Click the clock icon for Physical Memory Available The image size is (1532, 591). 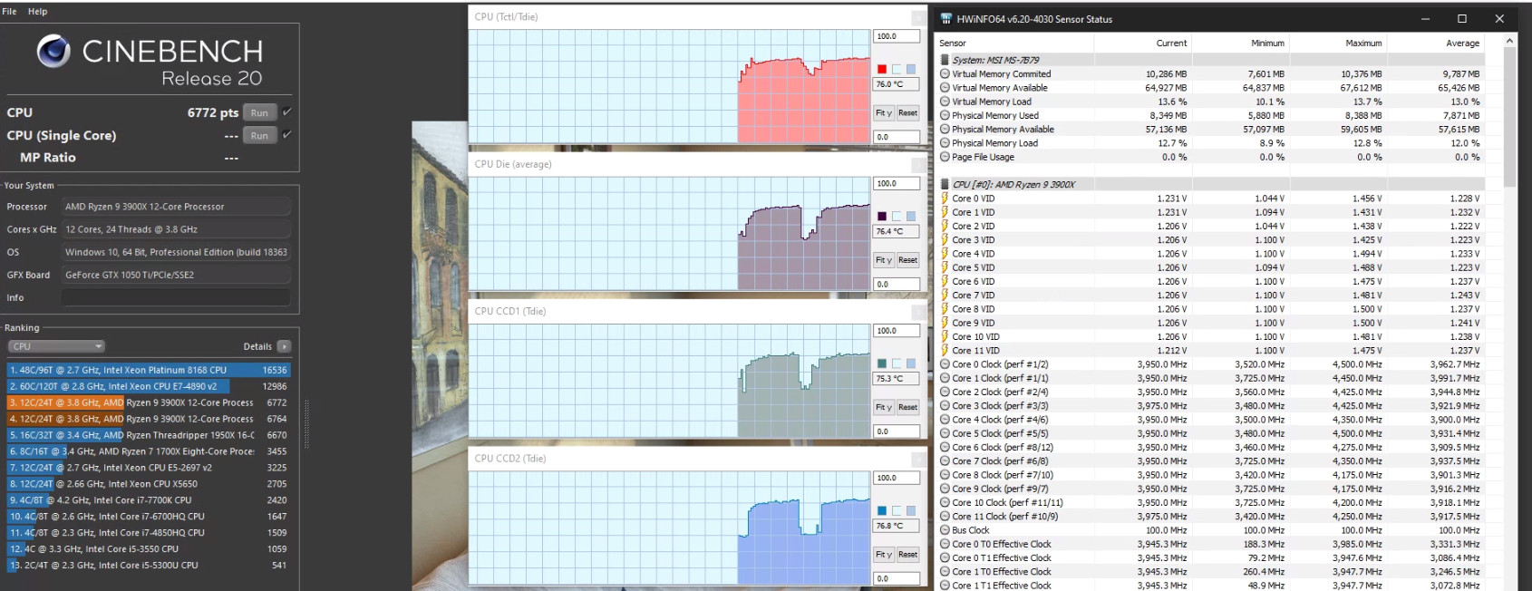(x=945, y=129)
